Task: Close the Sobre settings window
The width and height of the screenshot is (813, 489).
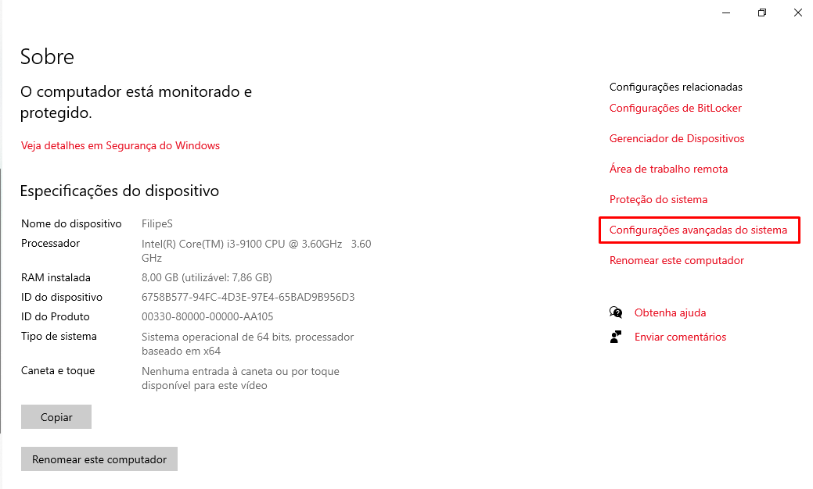Action: coord(798,12)
